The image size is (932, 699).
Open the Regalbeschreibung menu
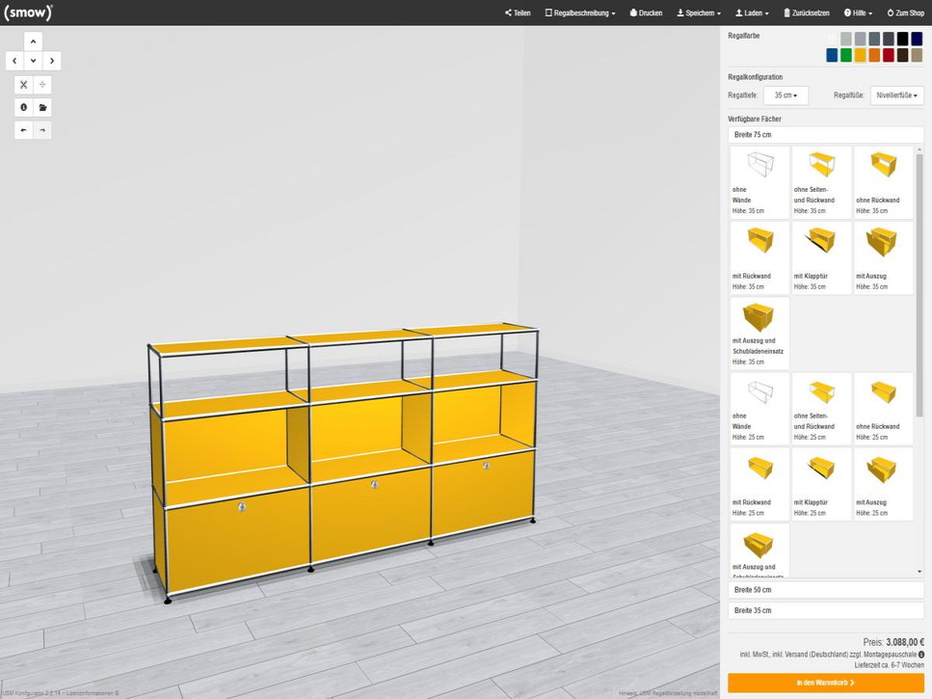(x=580, y=13)
